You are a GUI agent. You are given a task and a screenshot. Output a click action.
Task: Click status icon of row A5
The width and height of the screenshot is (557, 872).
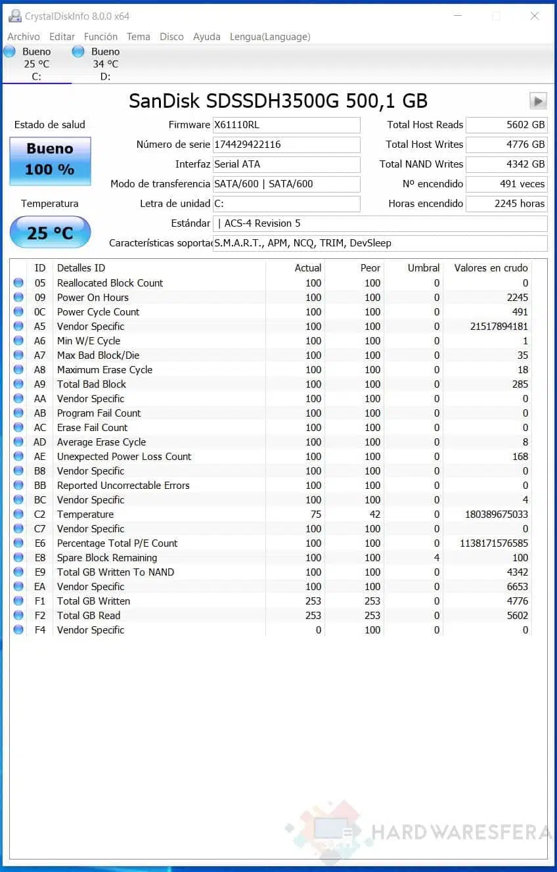click(x=18, y=327)
